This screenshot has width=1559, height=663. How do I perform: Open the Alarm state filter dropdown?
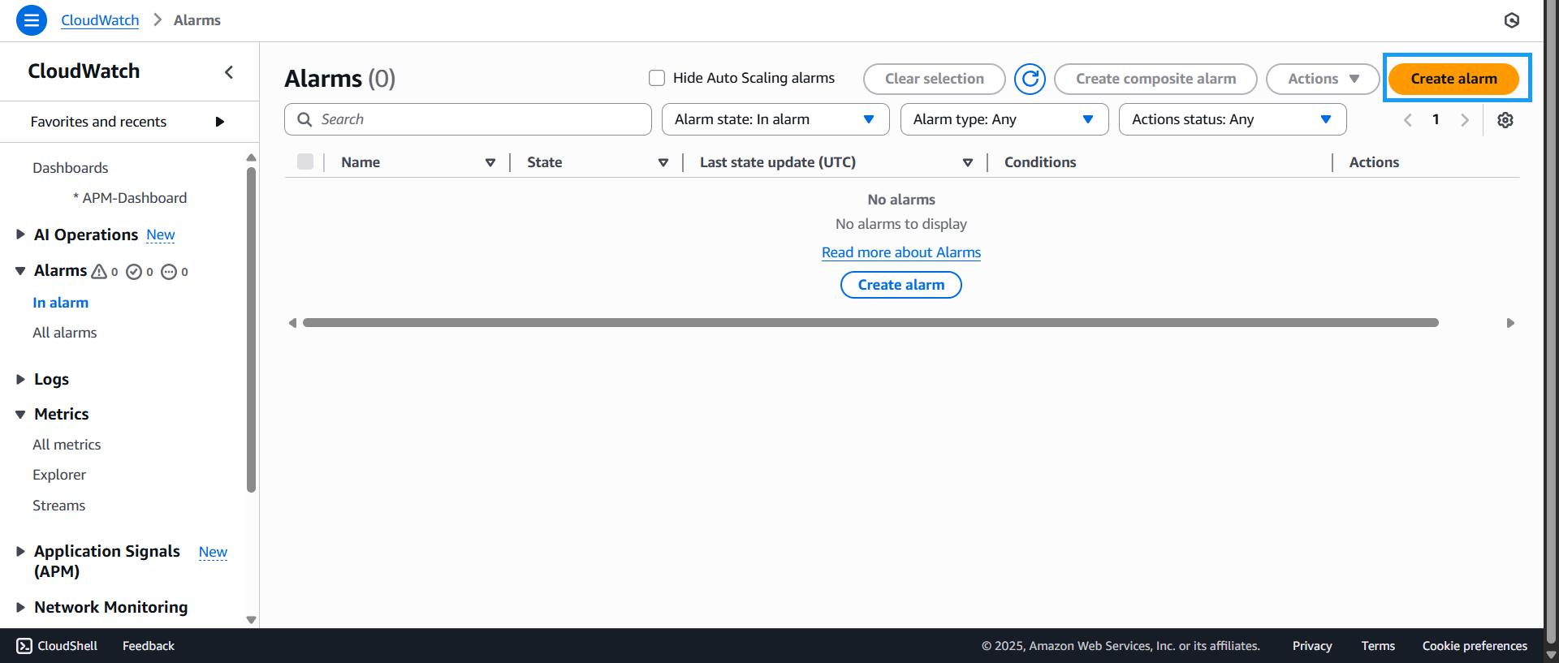pyautogui.click(x=775, y=119)
